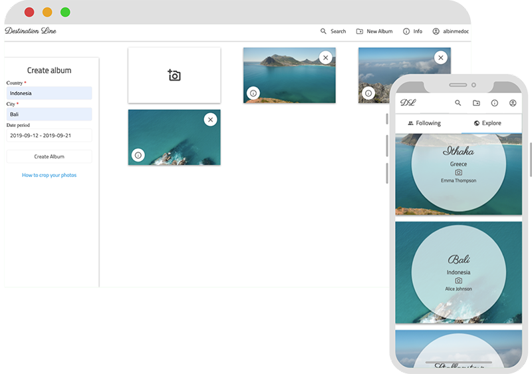The image size is (532, 374).
Task: Remove the cloudy sky cliff photo
Action: coord(441,58)
